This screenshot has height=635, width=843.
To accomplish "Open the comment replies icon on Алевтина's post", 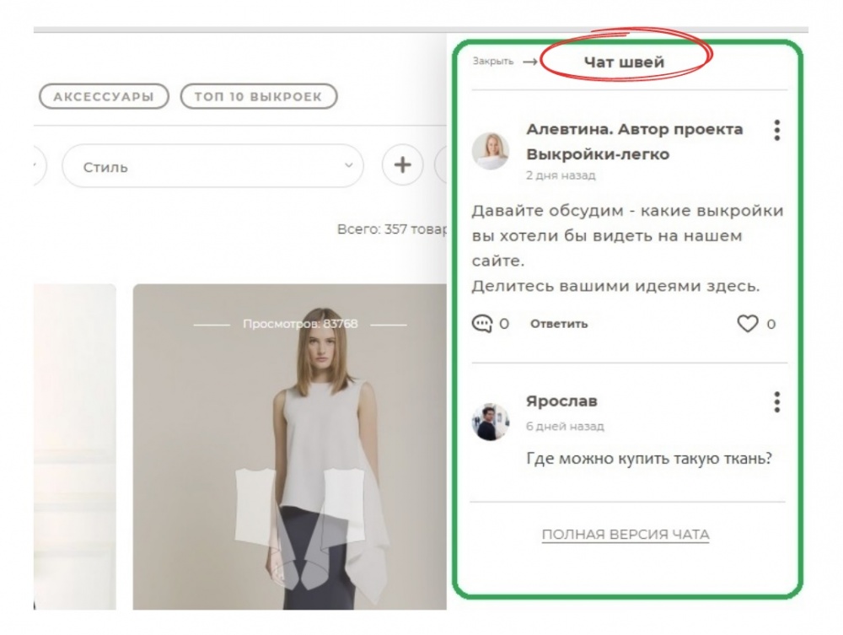I will pyautogui.click(x=482, y=324).
